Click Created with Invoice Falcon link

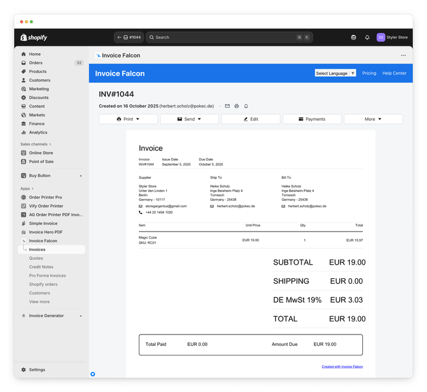click(342, 367)
